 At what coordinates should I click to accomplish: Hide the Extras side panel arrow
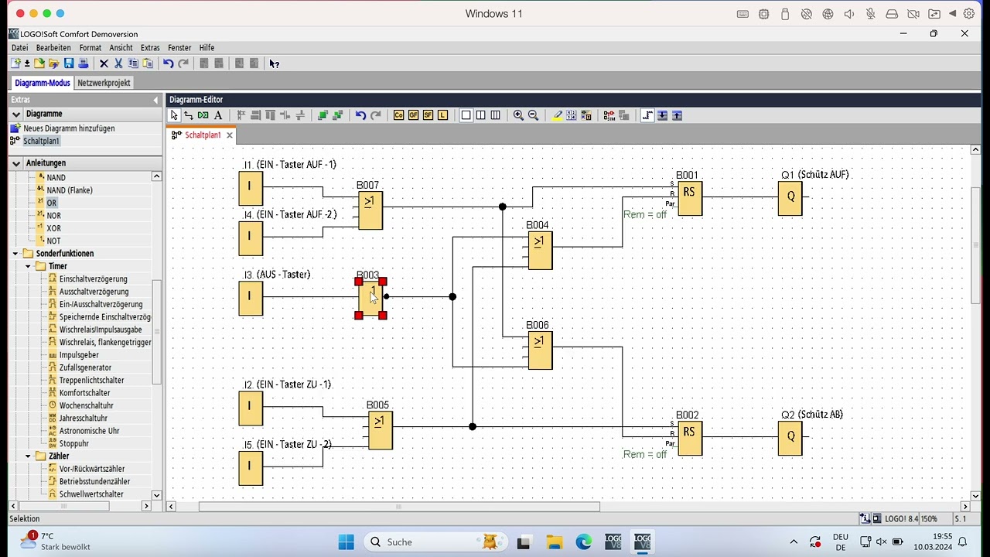pyautogui.click(x=155, y=100)
